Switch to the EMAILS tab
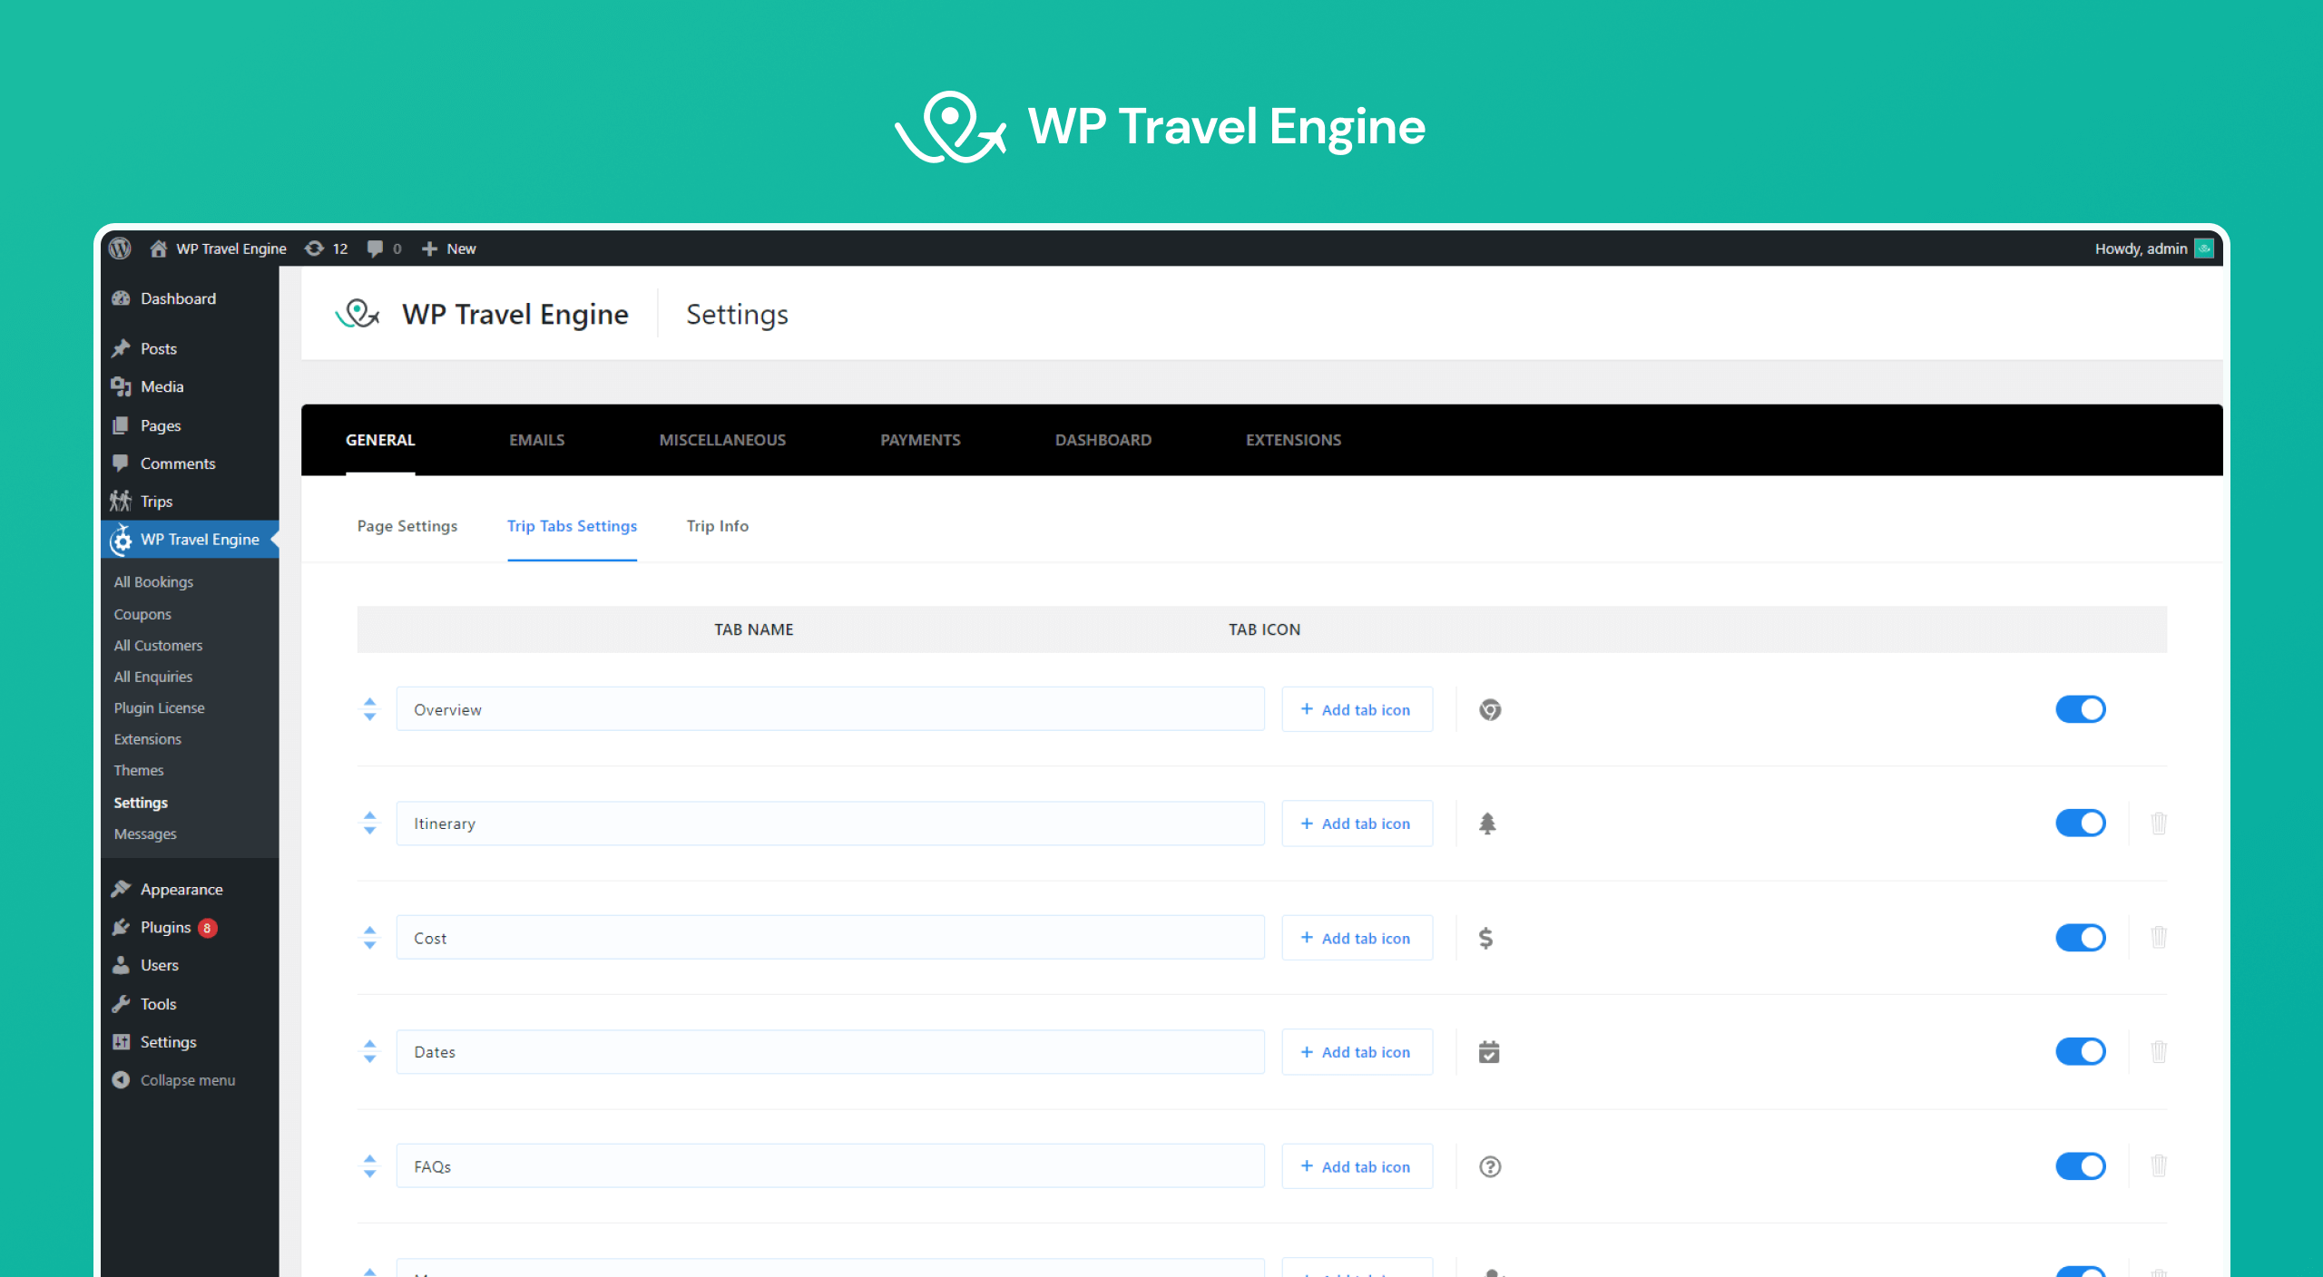Image resolution: width=2323 pixels, height=1277 pixels. [x=537, y=440]
